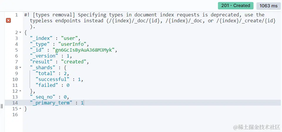Click the "successful" key on line 10
Screen dimensions: 282x132
pyautogui.click(x=53, y=79)
